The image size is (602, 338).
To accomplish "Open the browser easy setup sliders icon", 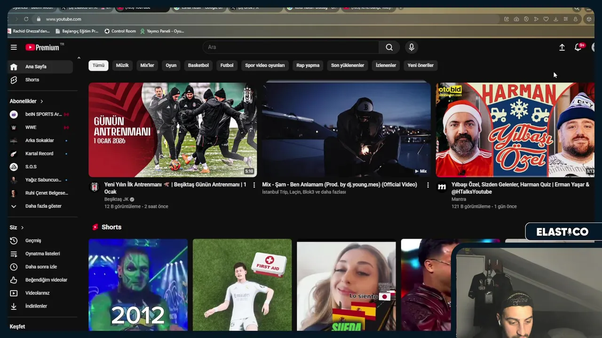I will tap(566, 19).
